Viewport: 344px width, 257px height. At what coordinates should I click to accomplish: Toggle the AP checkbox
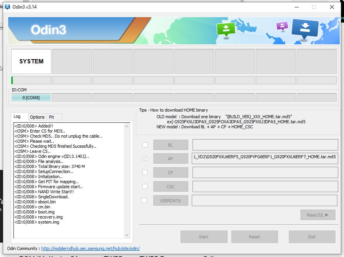pos(145,158)
